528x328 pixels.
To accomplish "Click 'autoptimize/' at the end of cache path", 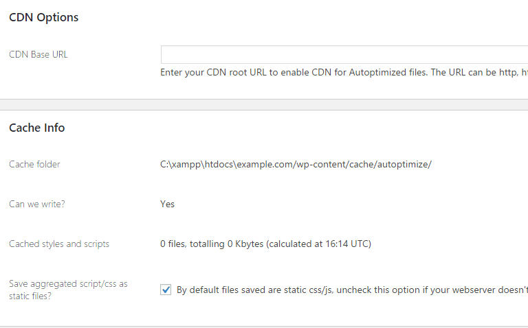I will pyautogui.click(x=404, y=164).
